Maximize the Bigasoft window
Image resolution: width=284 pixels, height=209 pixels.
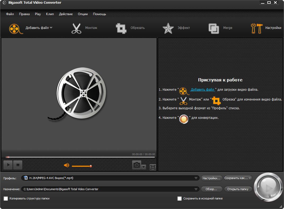click(x=269, y=3)
